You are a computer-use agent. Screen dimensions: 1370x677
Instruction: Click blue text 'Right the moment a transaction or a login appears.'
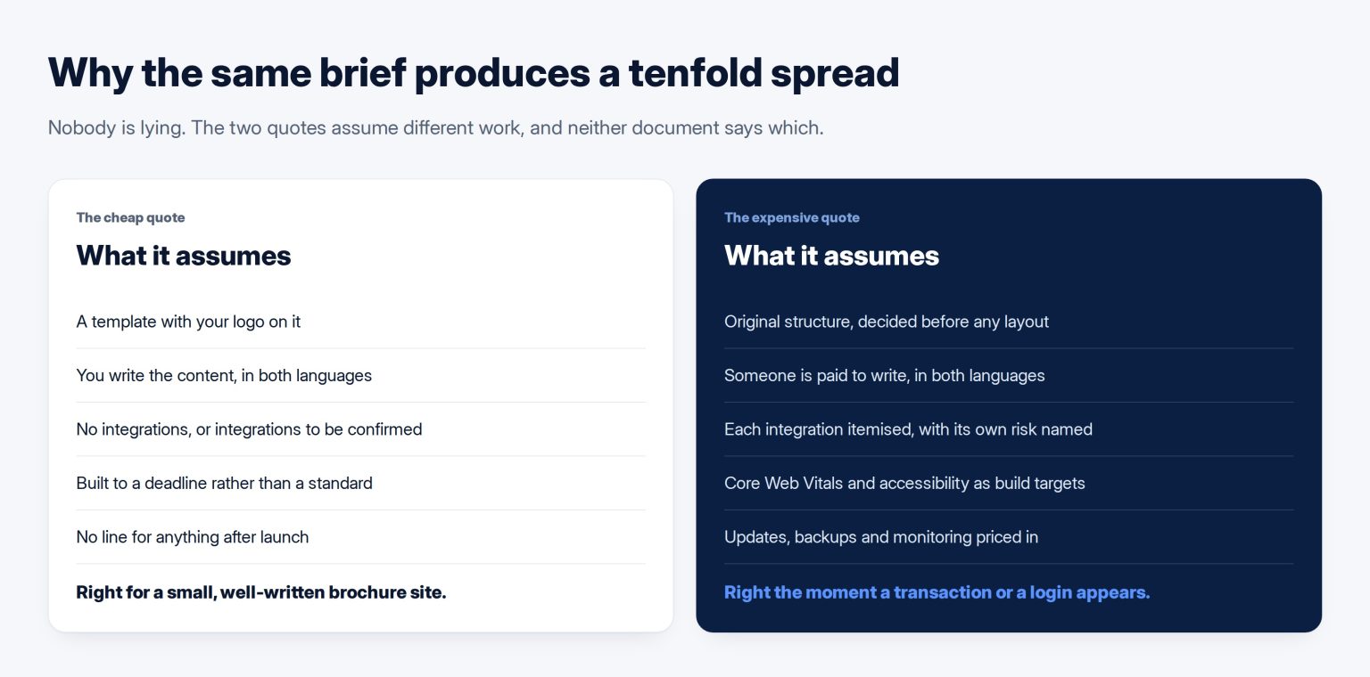(x=937, y=592)
